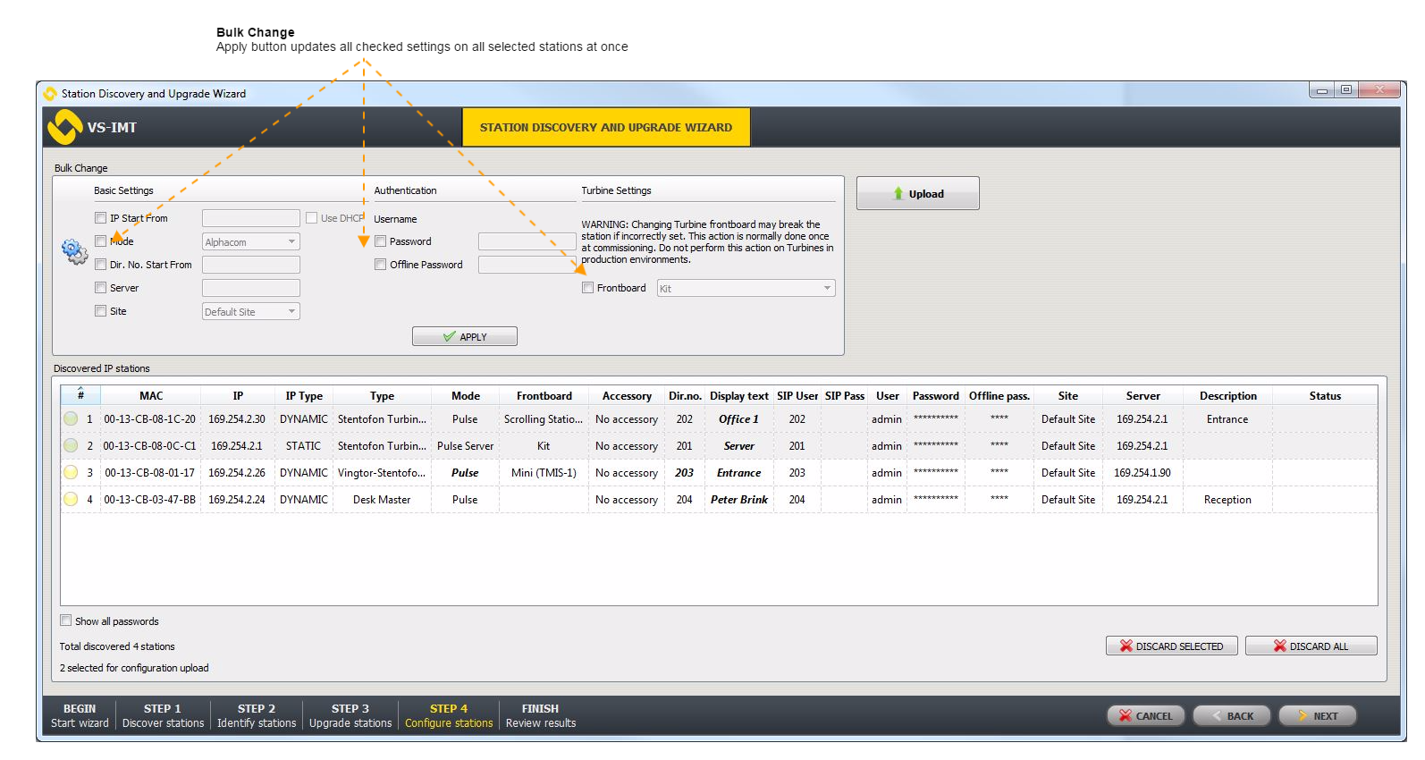
Task: Enable the IP Start From checkbox
Action: click(101, 217)
